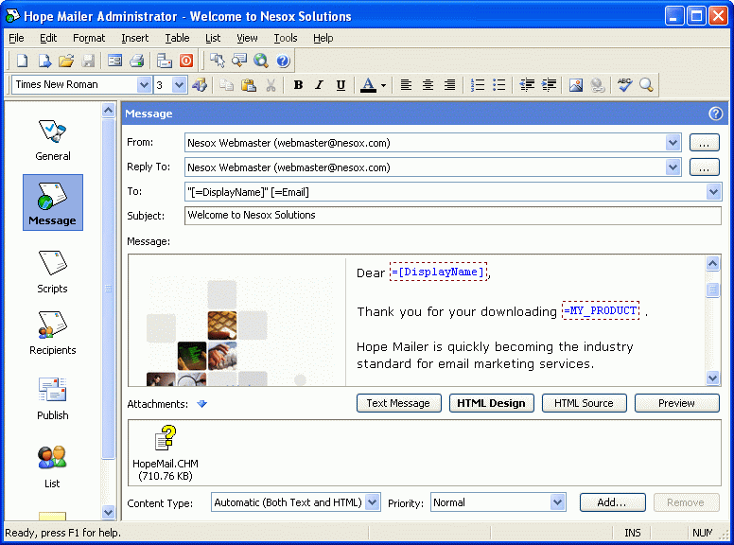This screenshot has width=734, height=545.
Task: Toggle Bold formatting
Action: [298, 85]
